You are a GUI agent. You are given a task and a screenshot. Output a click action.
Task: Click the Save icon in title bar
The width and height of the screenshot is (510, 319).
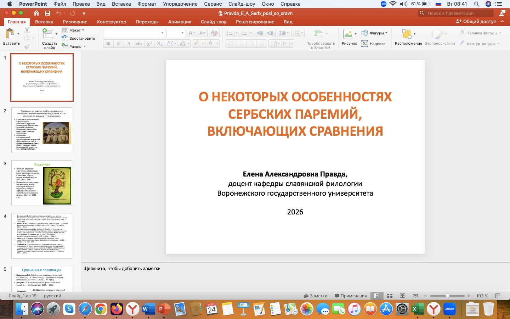click(47, 13)
